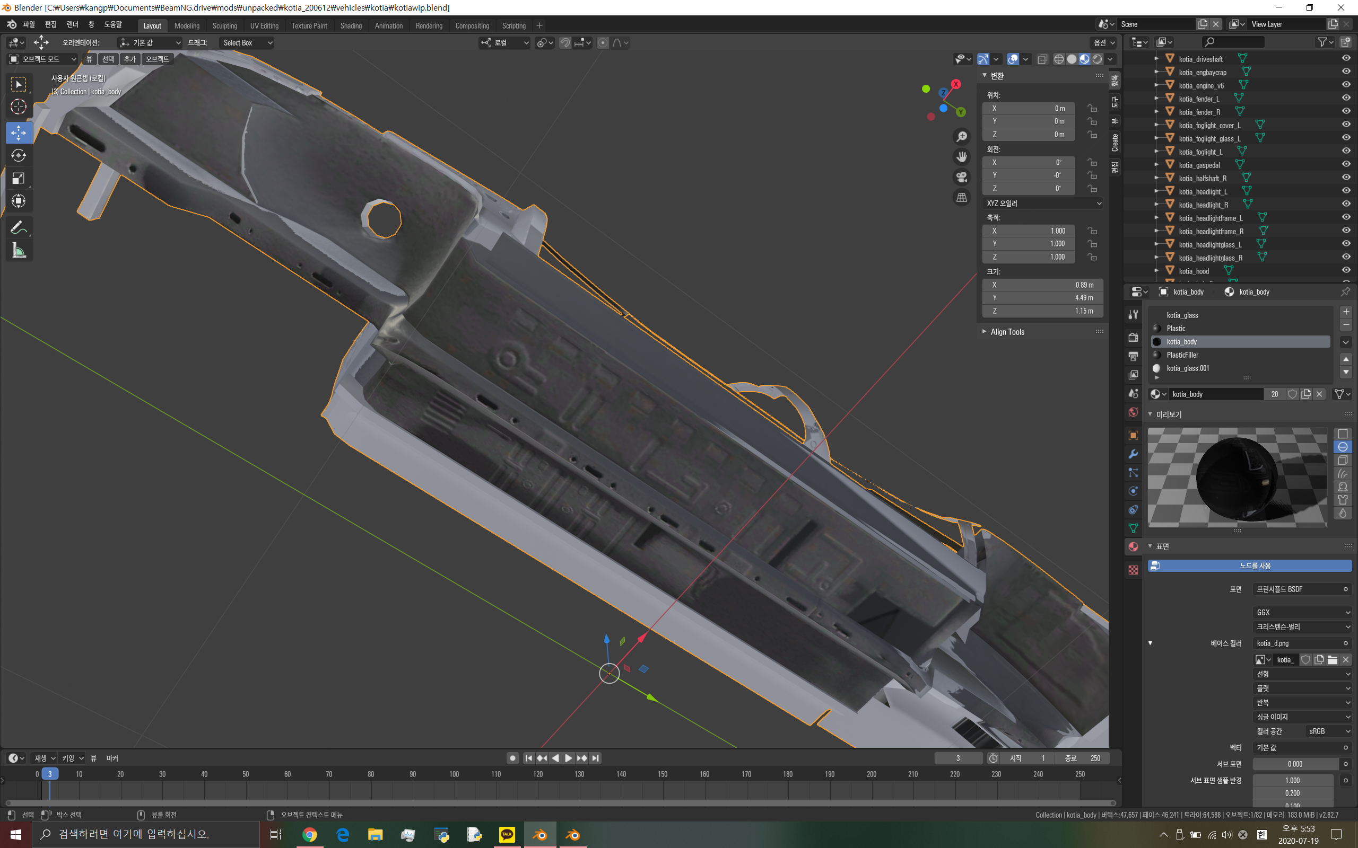Hide kotia_driveshaft with its eye icon

pyautogui.click(x=1346, y=58)
